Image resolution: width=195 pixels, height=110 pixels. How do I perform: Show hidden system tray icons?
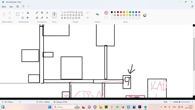click(x=161, y=107)
